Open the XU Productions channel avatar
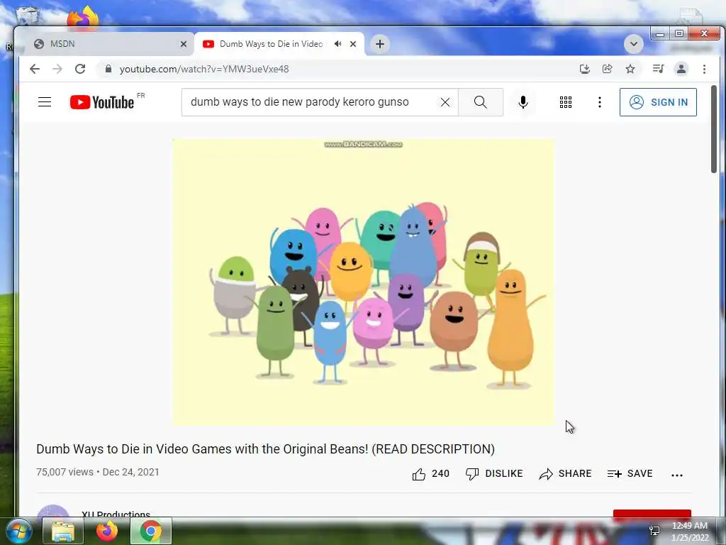 click(52, 512)
